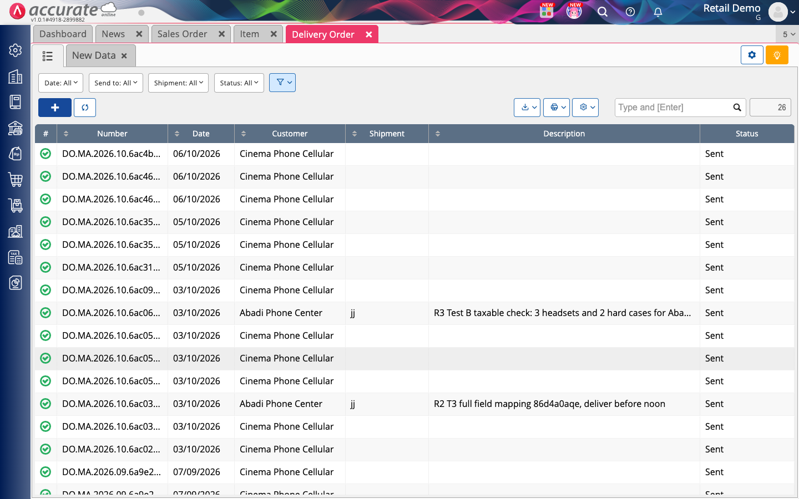Image resolution: width=799 pixels, height=499 pixels.
Task: Switch to the Dashboard tab
Action: pyautogui.click(x=63, y=34)
